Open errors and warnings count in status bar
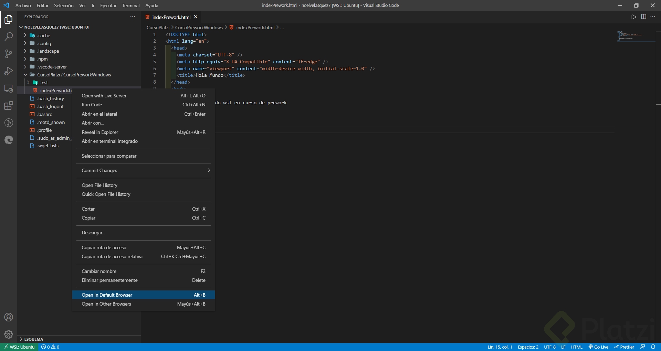The image size is (661, 351). coord(50,347)
